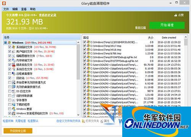Viewport: 191px width, 137px height.
Task: Click the 重新扫描 rescan link
Action: coord(141,27)
